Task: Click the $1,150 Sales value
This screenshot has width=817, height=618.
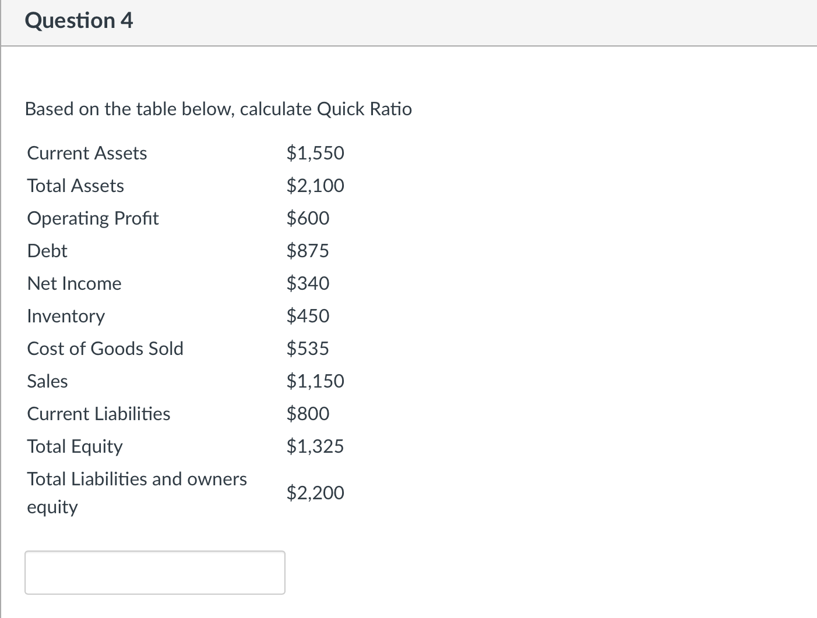Action: [x=315, y=381]
